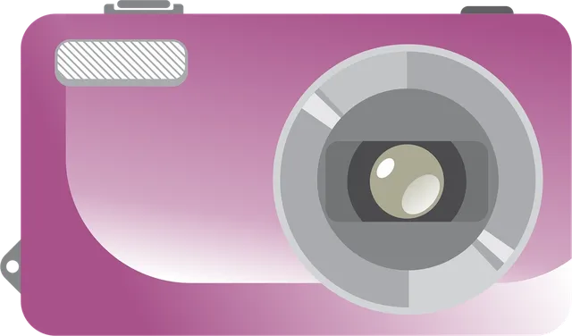Click the gray hot-shoe mount on top
The image size is (572, 336).
(x=144, y=7)
